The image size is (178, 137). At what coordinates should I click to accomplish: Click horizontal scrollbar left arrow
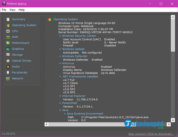pos(46,124)
